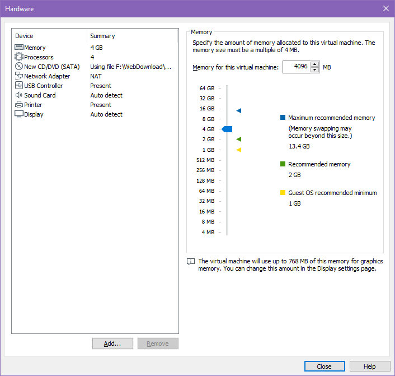
Task: Select the Printer row label
Action: [33, 105]
